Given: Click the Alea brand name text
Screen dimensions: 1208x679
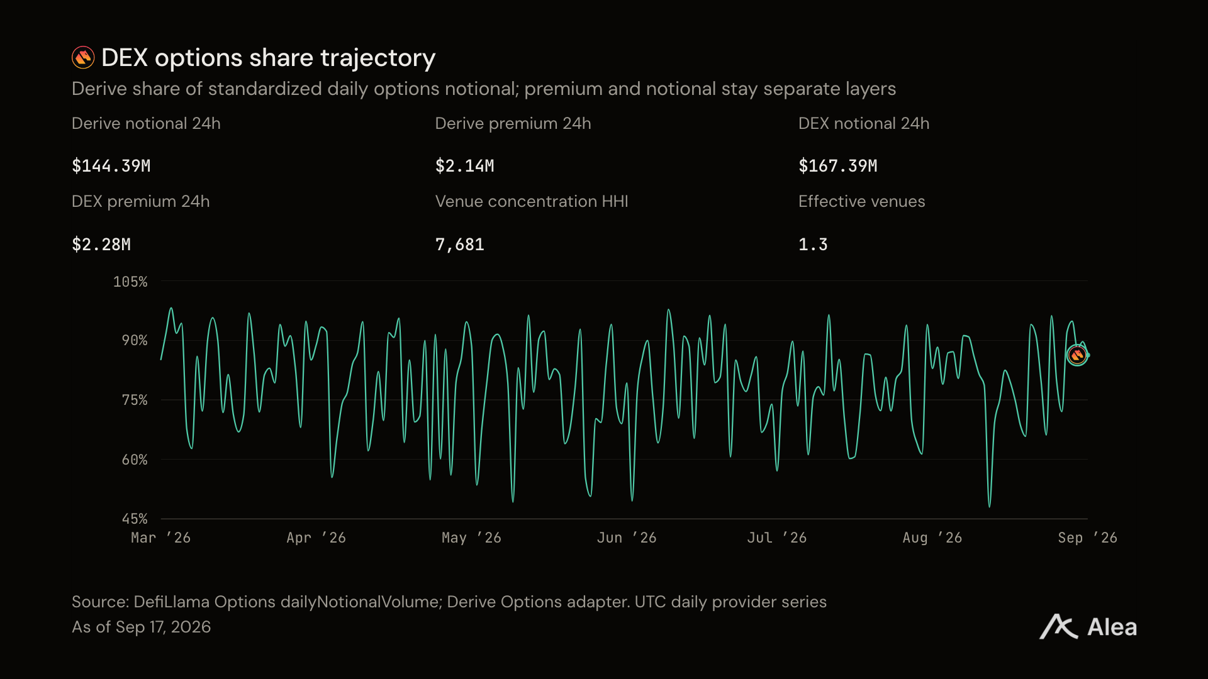Looking at the screenshot, I should coord(1112,627).
